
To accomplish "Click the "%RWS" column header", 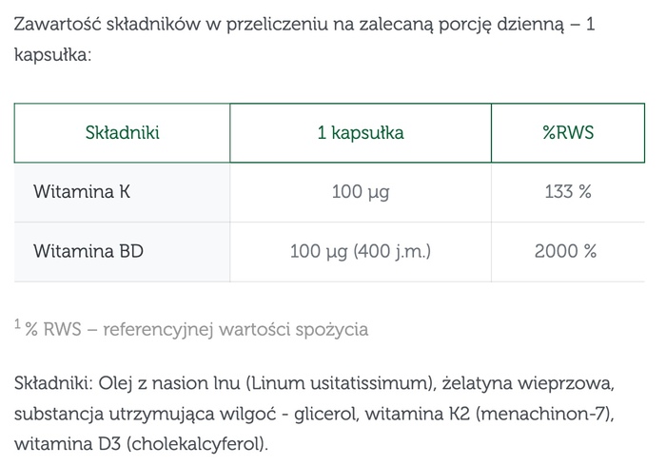I will pos(568,133).
